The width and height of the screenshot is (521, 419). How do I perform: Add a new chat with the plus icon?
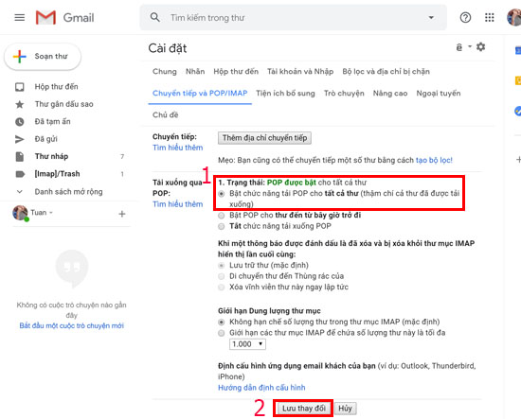(x=122, y=214)
